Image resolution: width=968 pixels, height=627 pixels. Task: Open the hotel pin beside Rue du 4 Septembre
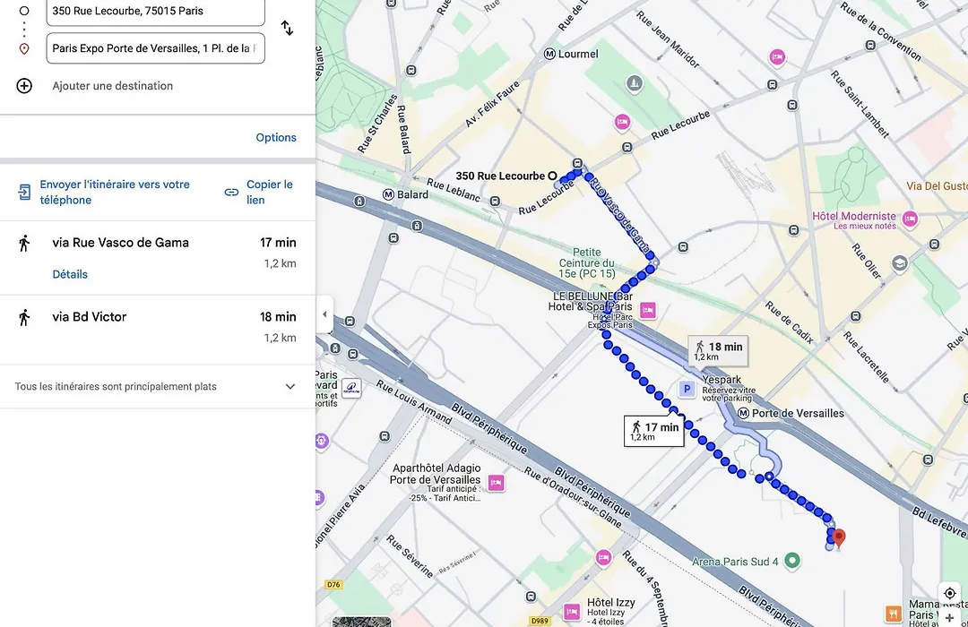point(603,557)
